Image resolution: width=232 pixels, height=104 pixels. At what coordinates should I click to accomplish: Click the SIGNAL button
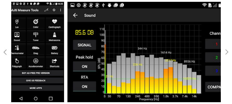point(84,45)
